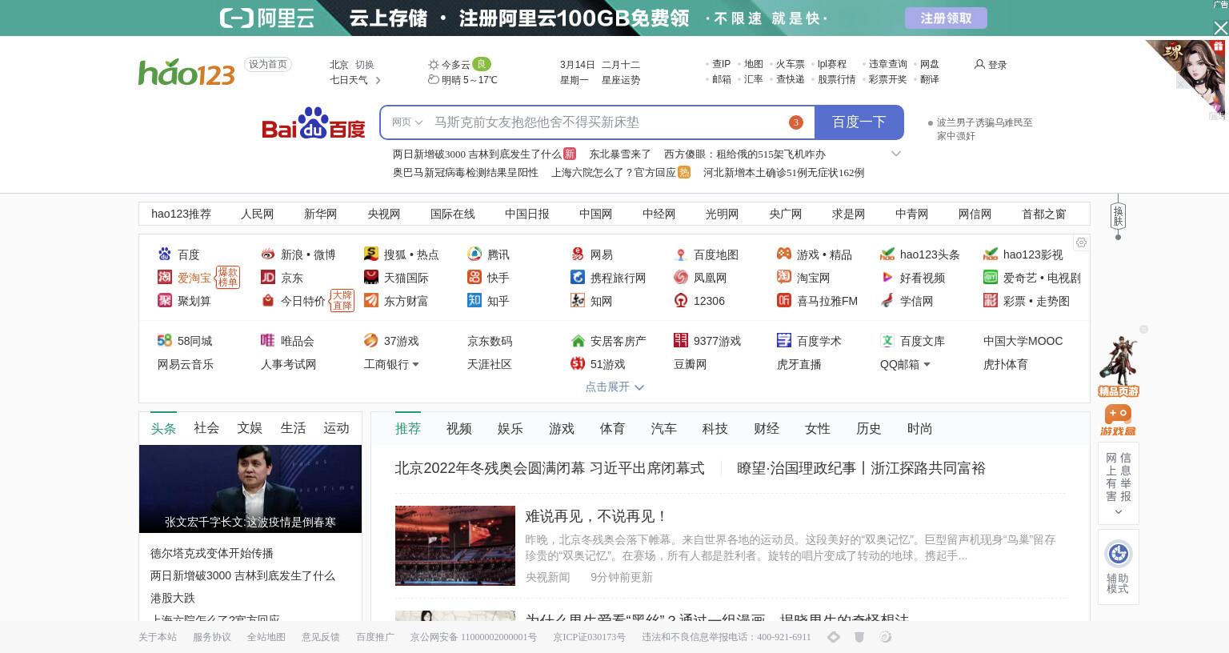Click 精品页游 game character ad
The image size is (1229, 653).
click(x=1118, y=367)
